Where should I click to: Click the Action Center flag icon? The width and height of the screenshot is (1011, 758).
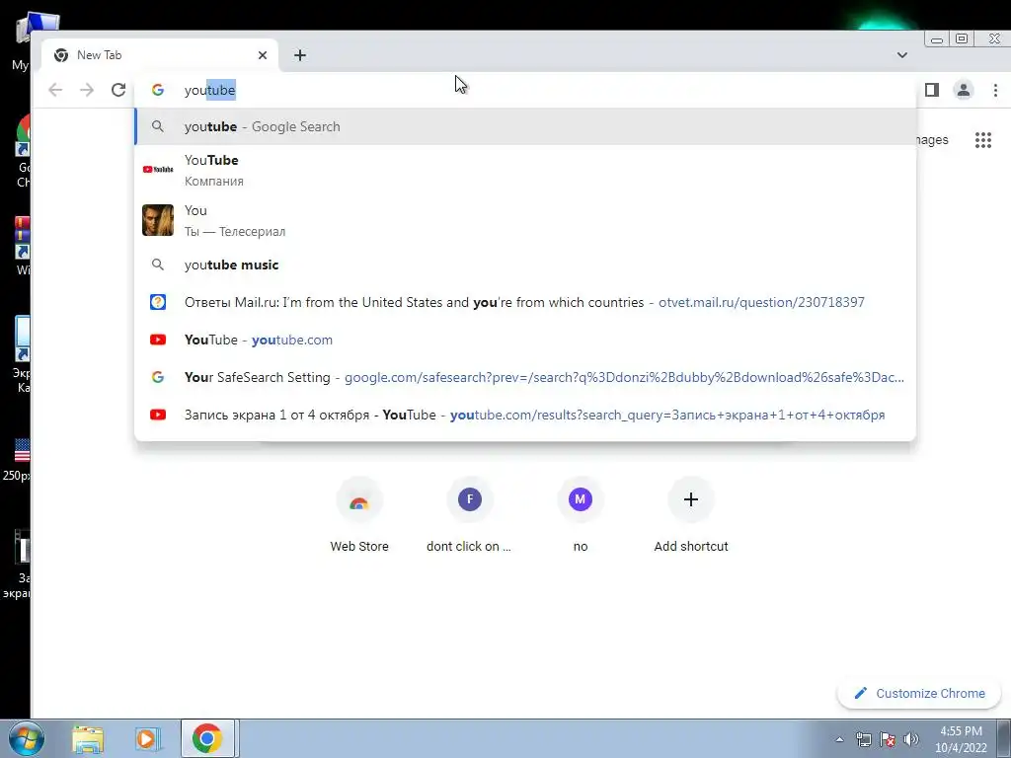tap(888, 739)
